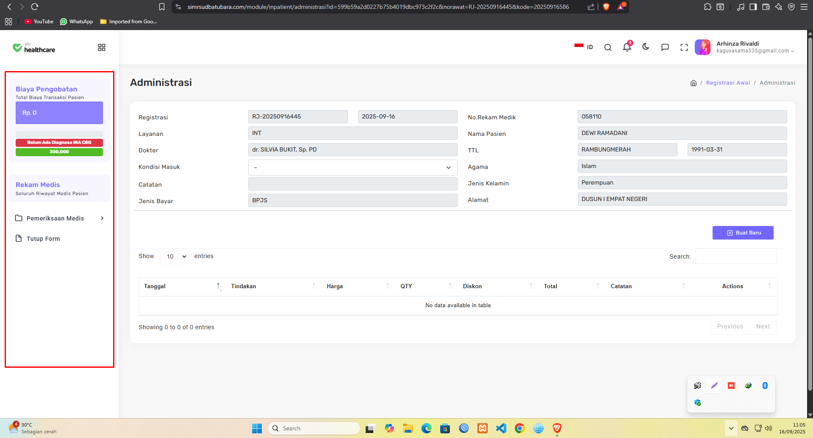Image resolution: width=813 pixels, height=438 pixels.
Task: Open Biaya Pengobatan card heading
Action: [47, 89]
